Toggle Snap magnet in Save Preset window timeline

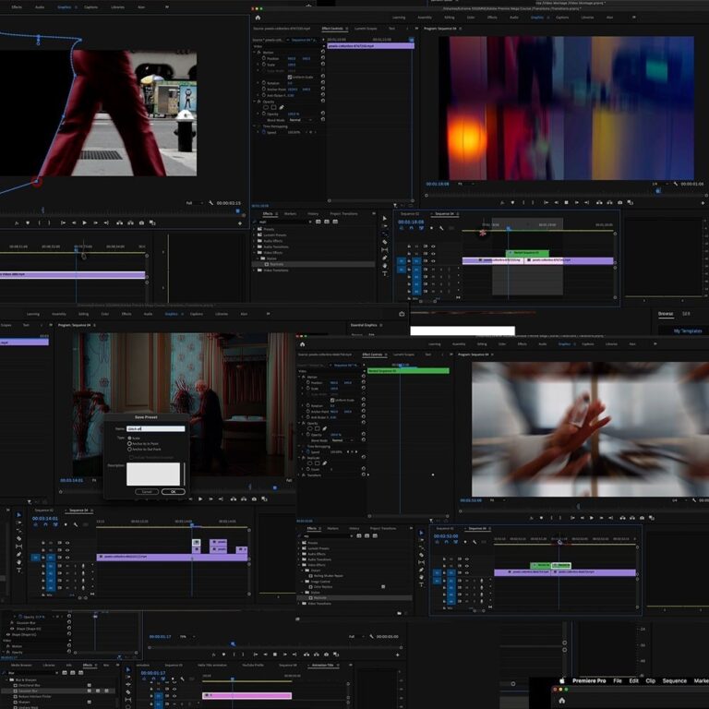pos(45,524)
